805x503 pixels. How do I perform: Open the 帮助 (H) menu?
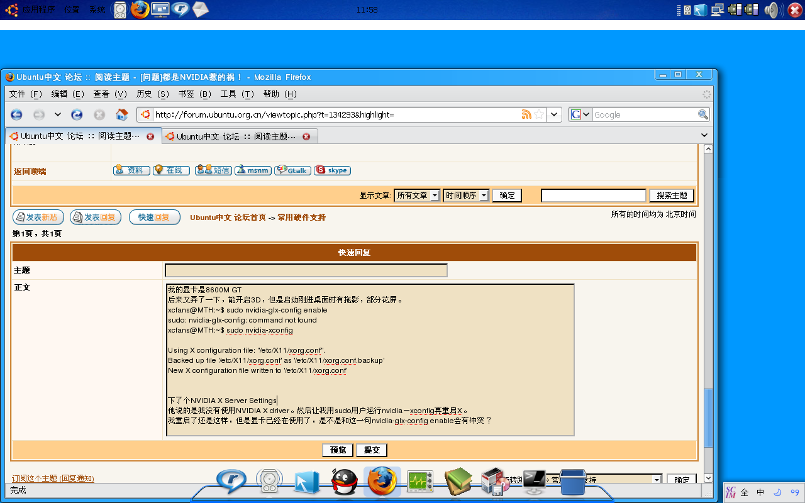point(280,94)
